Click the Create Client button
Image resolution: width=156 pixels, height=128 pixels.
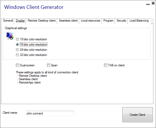click(x=138, y=115)
